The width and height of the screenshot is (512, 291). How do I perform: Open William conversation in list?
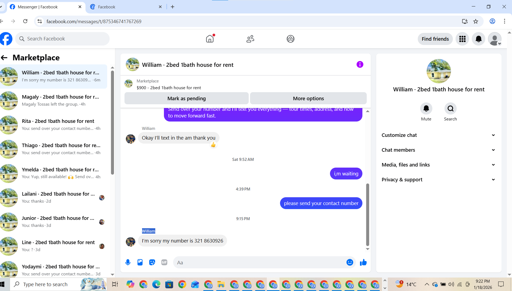[53, 76]
